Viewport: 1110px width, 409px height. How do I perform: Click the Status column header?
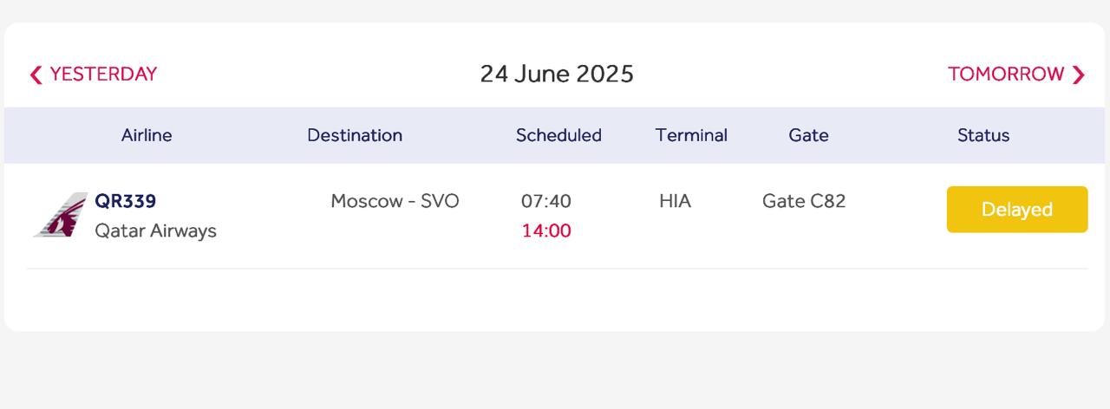pyautogui.click(x=983, y=135)
